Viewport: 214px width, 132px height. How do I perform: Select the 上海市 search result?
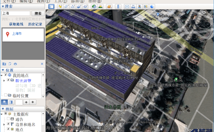(x=17, y=34)
